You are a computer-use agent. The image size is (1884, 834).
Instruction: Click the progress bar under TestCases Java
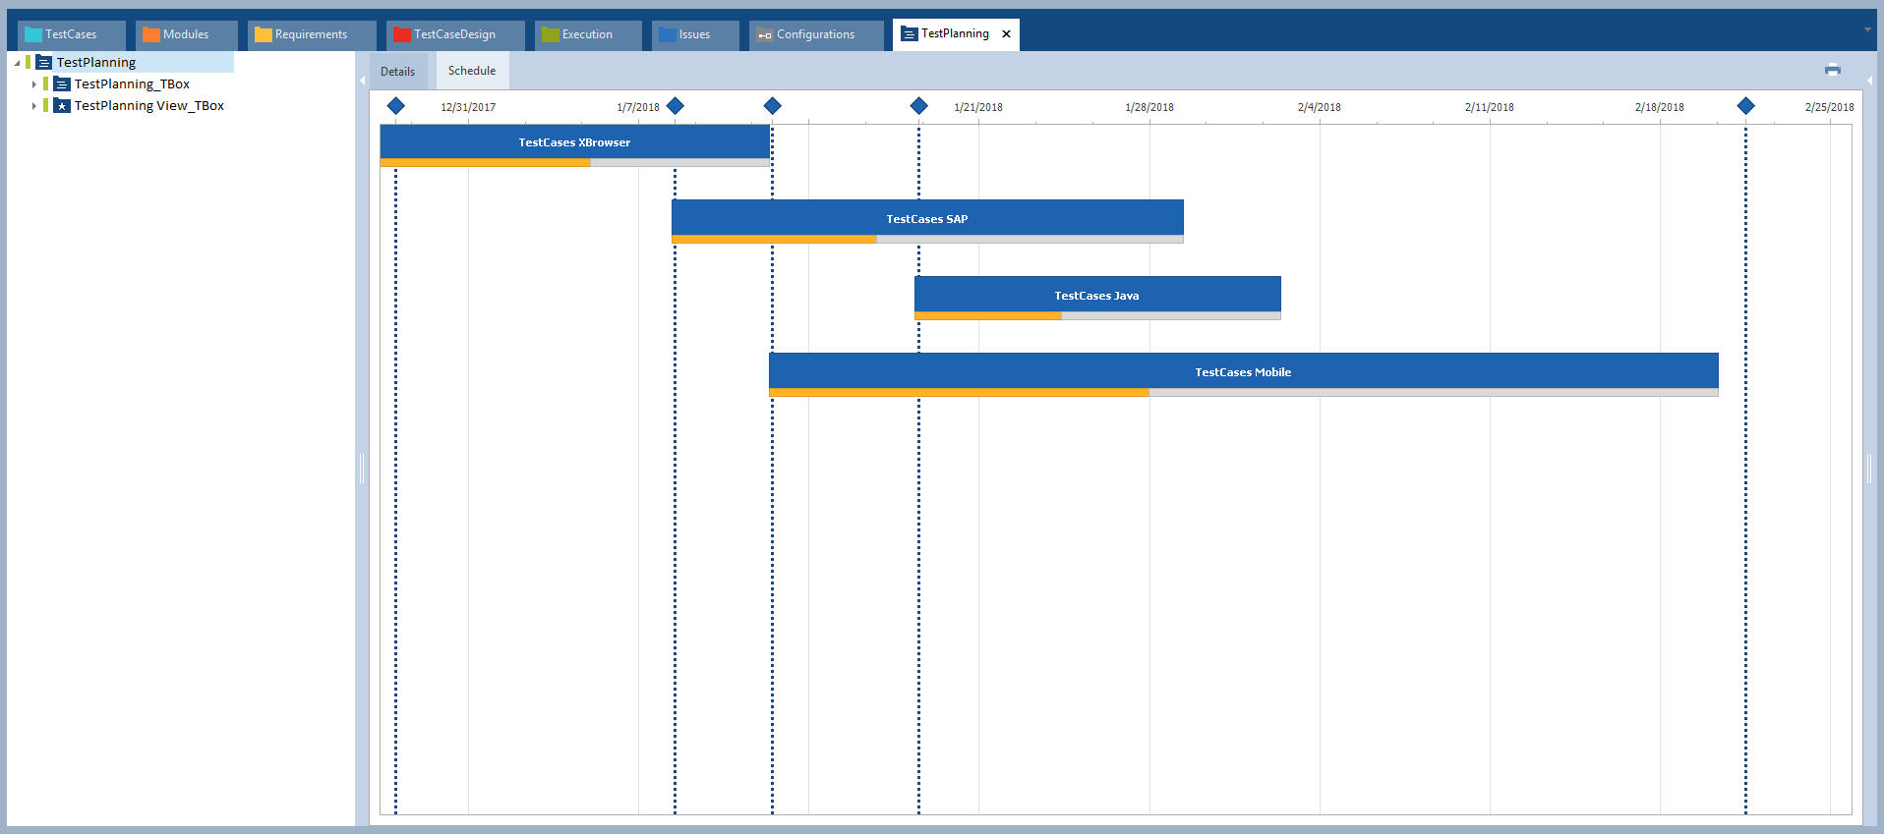coord(1097,316)
